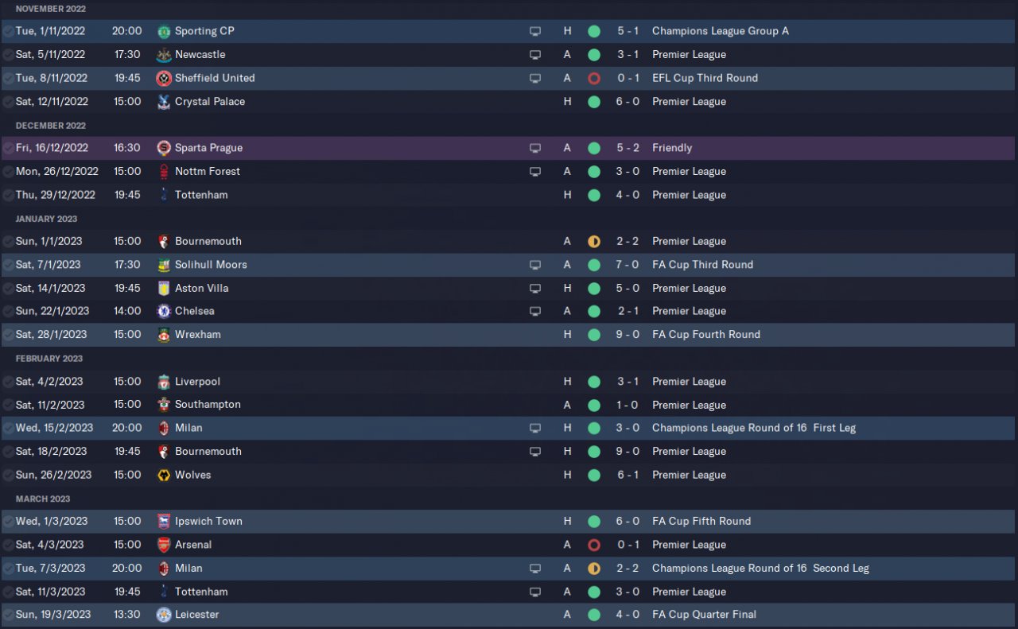Click green win indicator on Liverpool row
The width and height of the screenshot is (1018, 629).
(594, 382)
